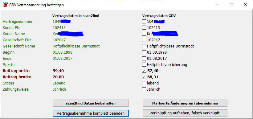The height and width of the screenshot is (119, 253).
Task: Click Markierte Änderung(en) übernehmen button
Action: pyautogui.click(x=185, y=103)
